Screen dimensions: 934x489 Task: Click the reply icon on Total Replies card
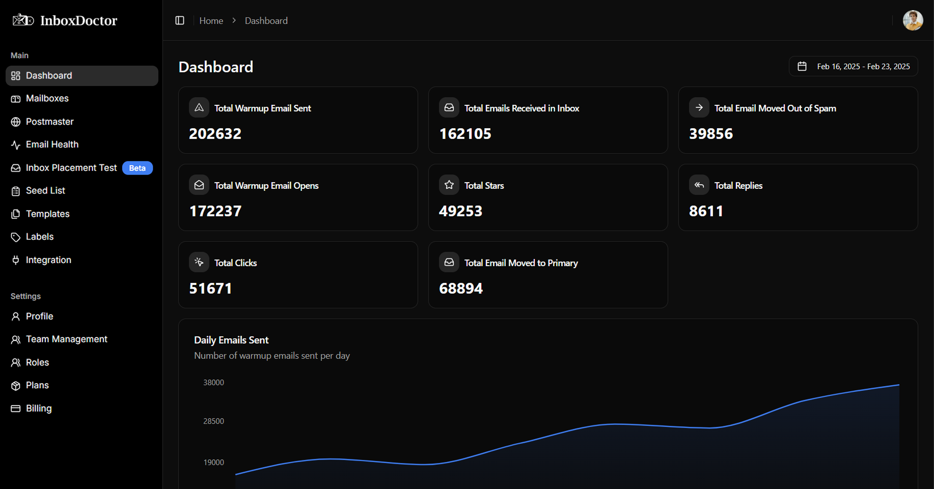tap(699, 185)
